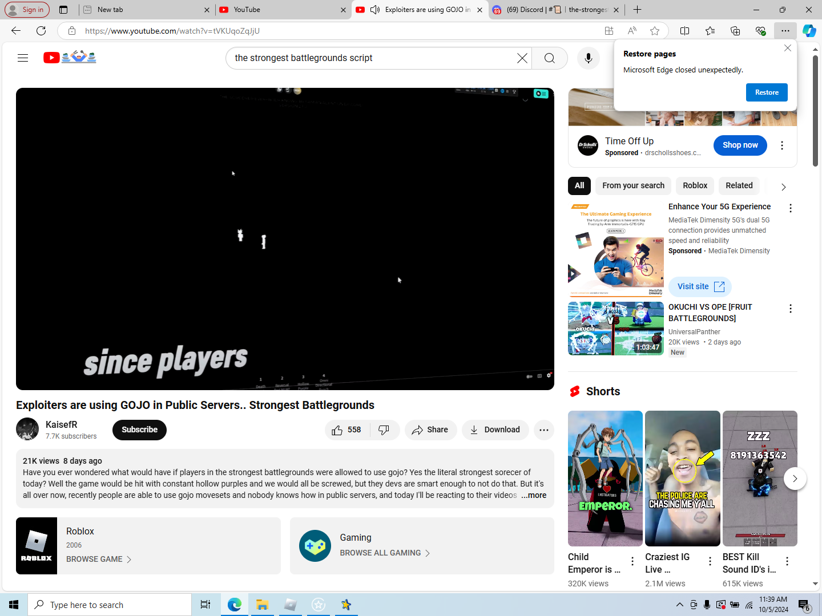This screenshot has width=822, height=616.
Task: Mute the Exploiters tab audio
Action: pos(375,10)
